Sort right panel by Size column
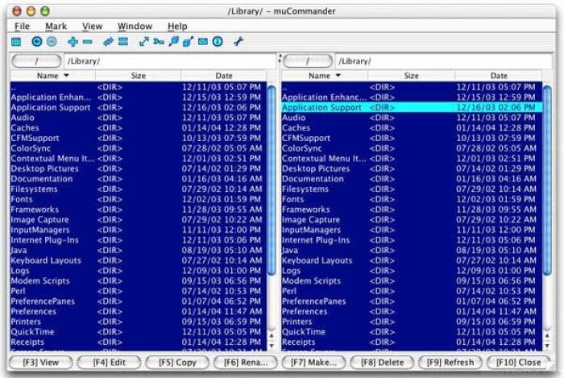564x378 pixels. point(411,76)
